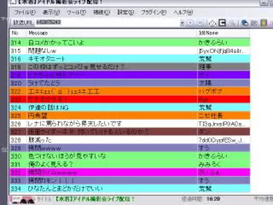Click the broadcaster thumbnail in status bar
273x205 pixels.
click(x=23, y=200)
